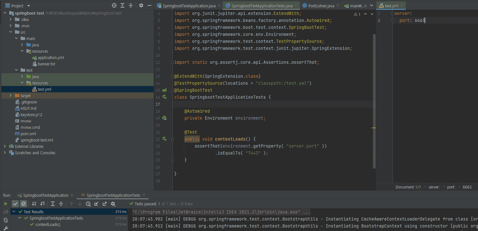Viewport: 478px width, 231px height.
Task: Collapse src folder
Action: (10, 32)
